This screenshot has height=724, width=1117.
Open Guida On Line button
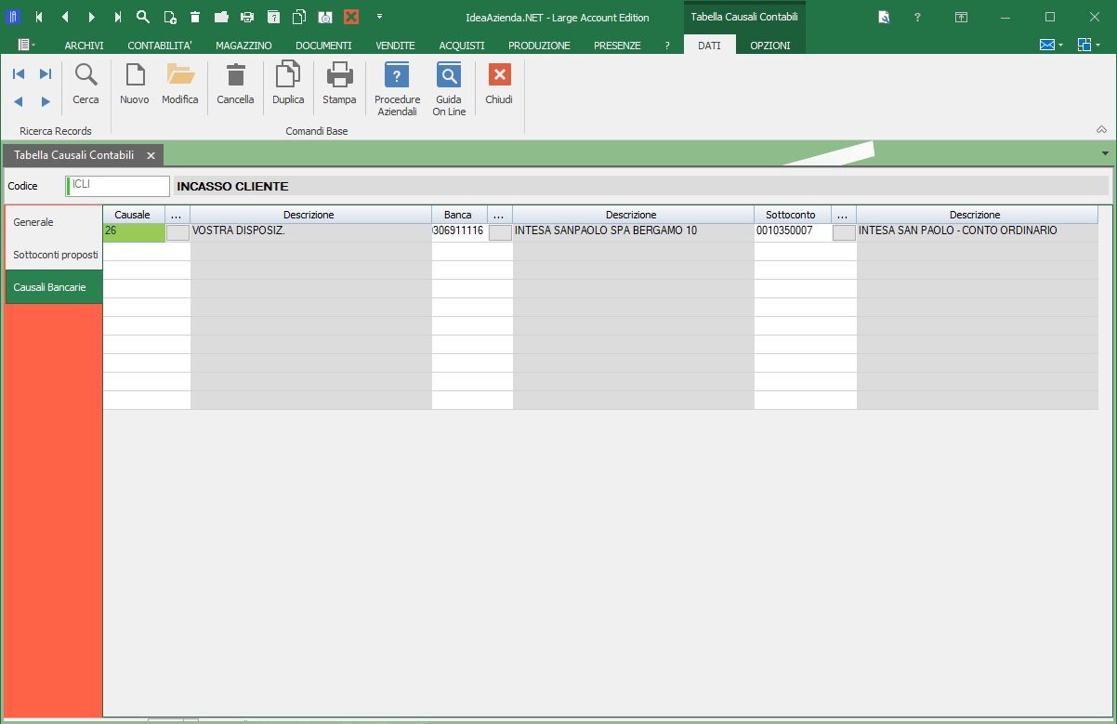(x=449, y=89)
